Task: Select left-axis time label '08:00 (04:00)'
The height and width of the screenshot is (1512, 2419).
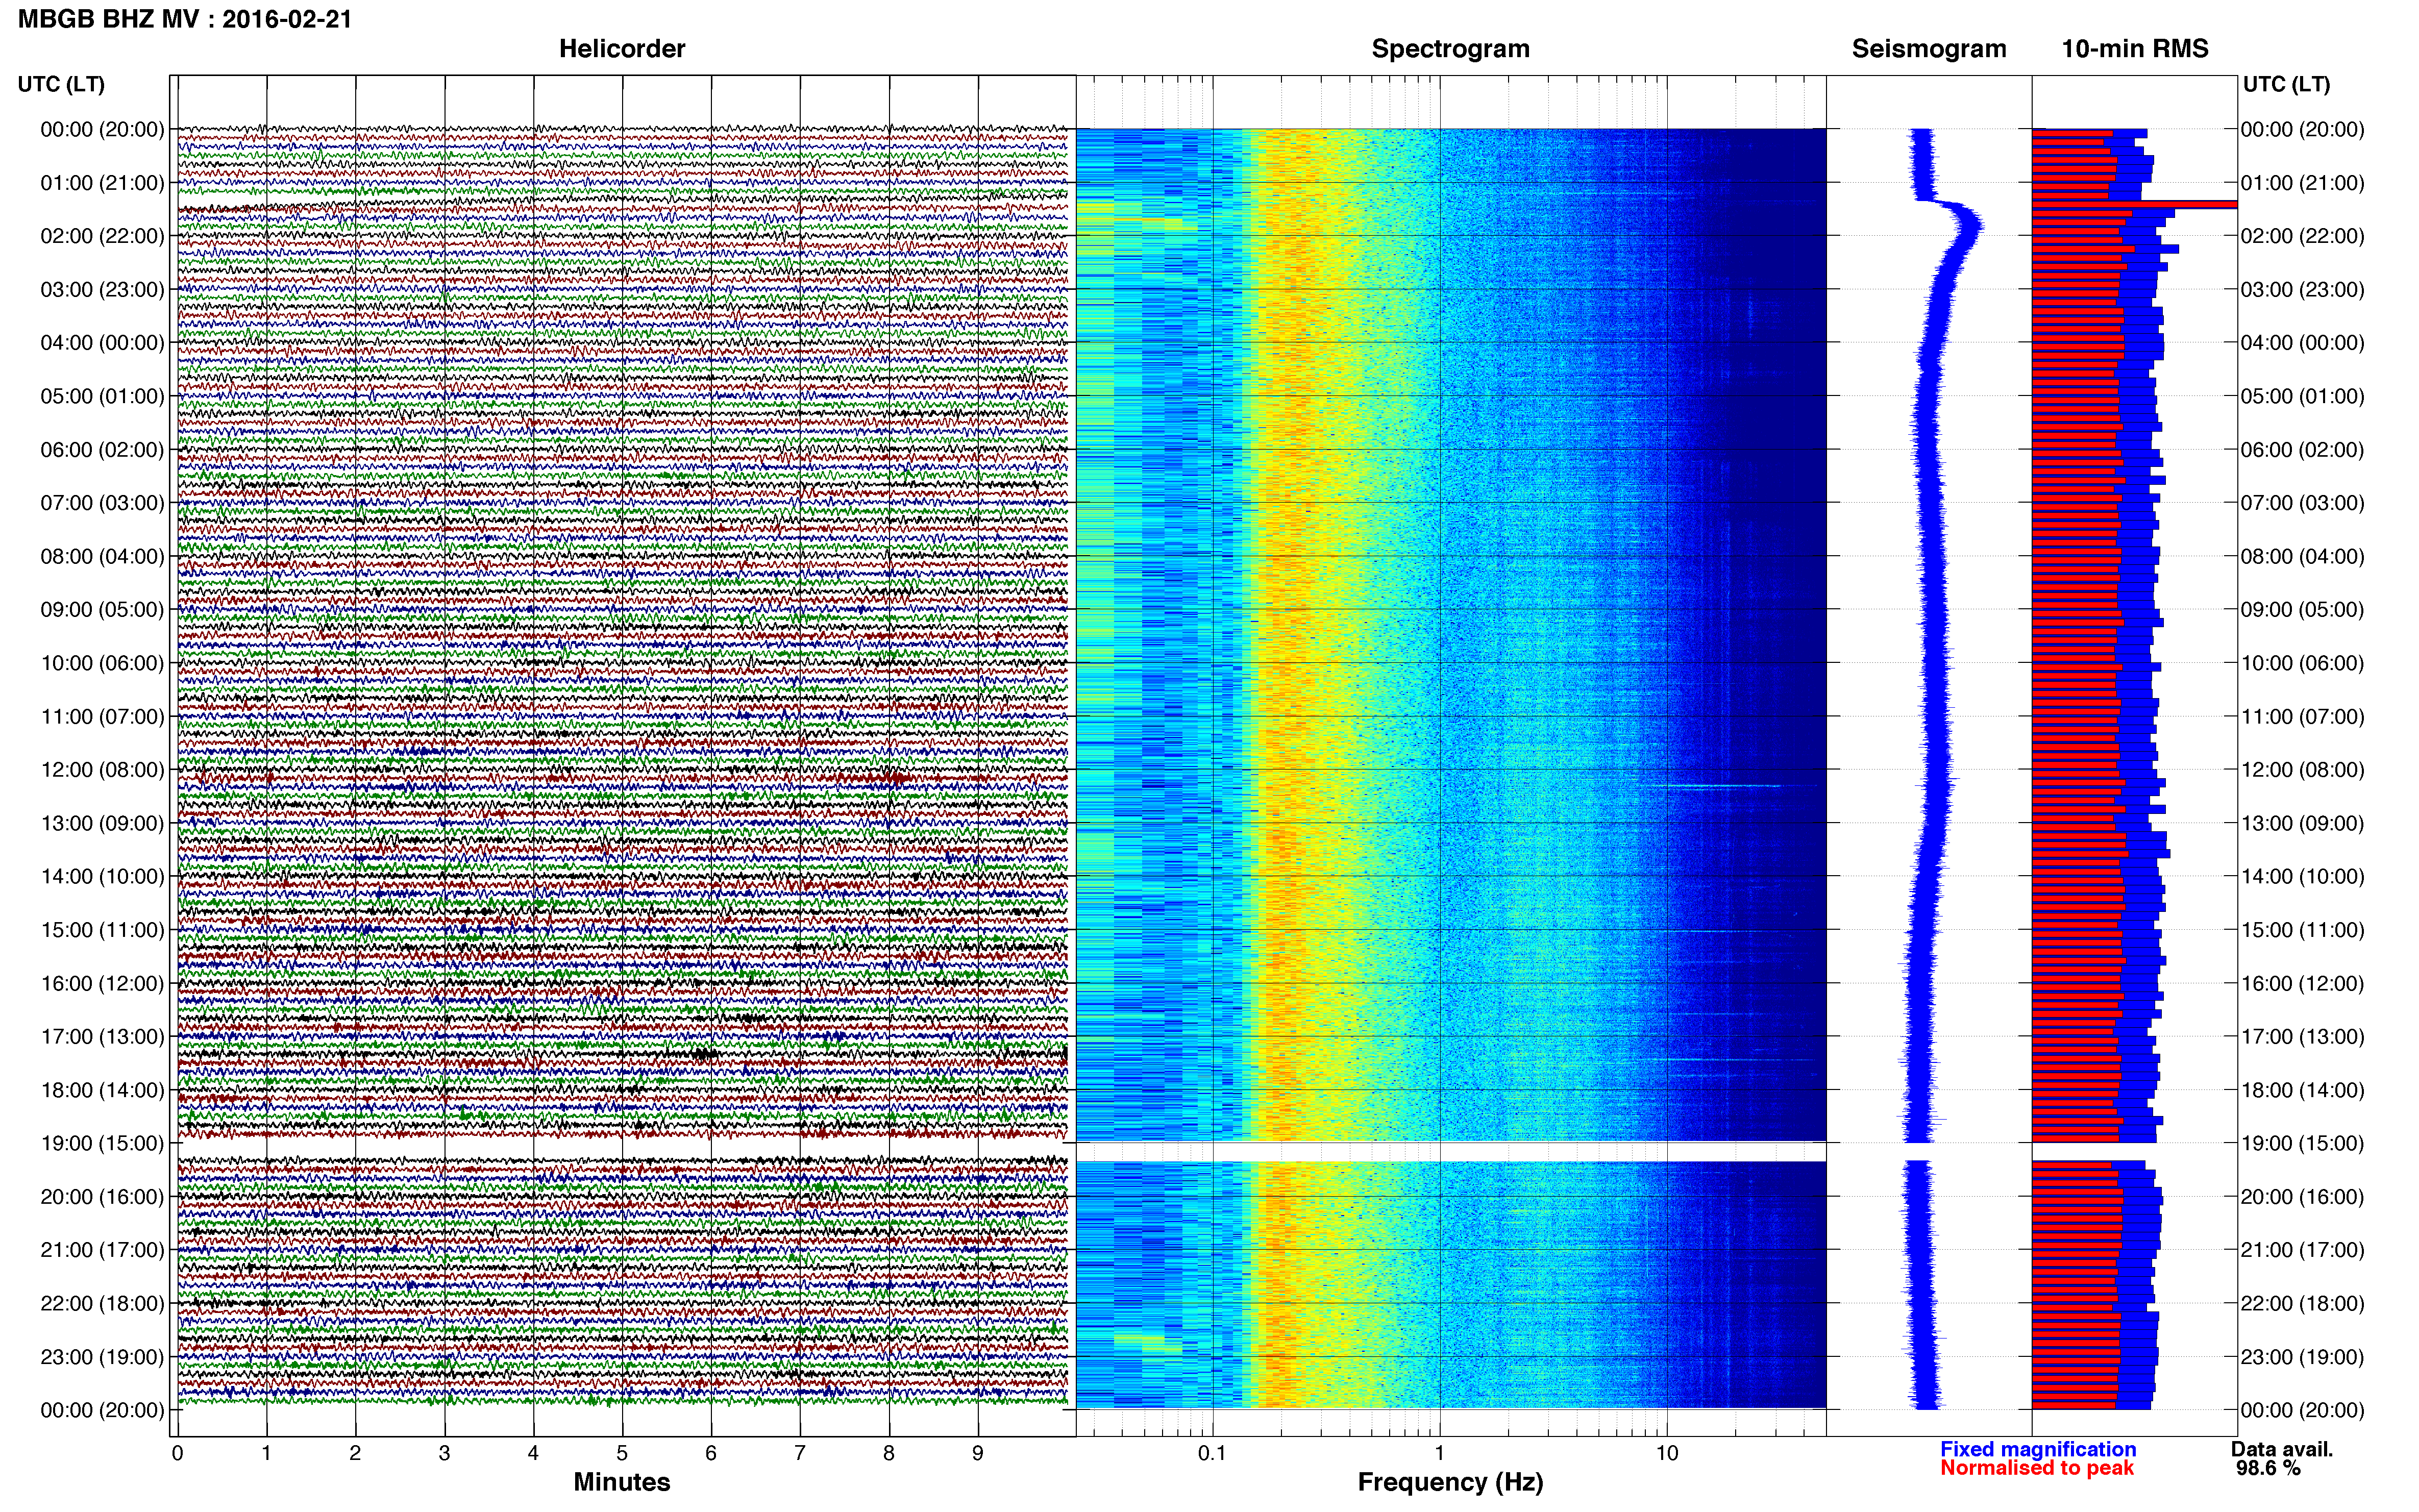Action: coord(102,556)
